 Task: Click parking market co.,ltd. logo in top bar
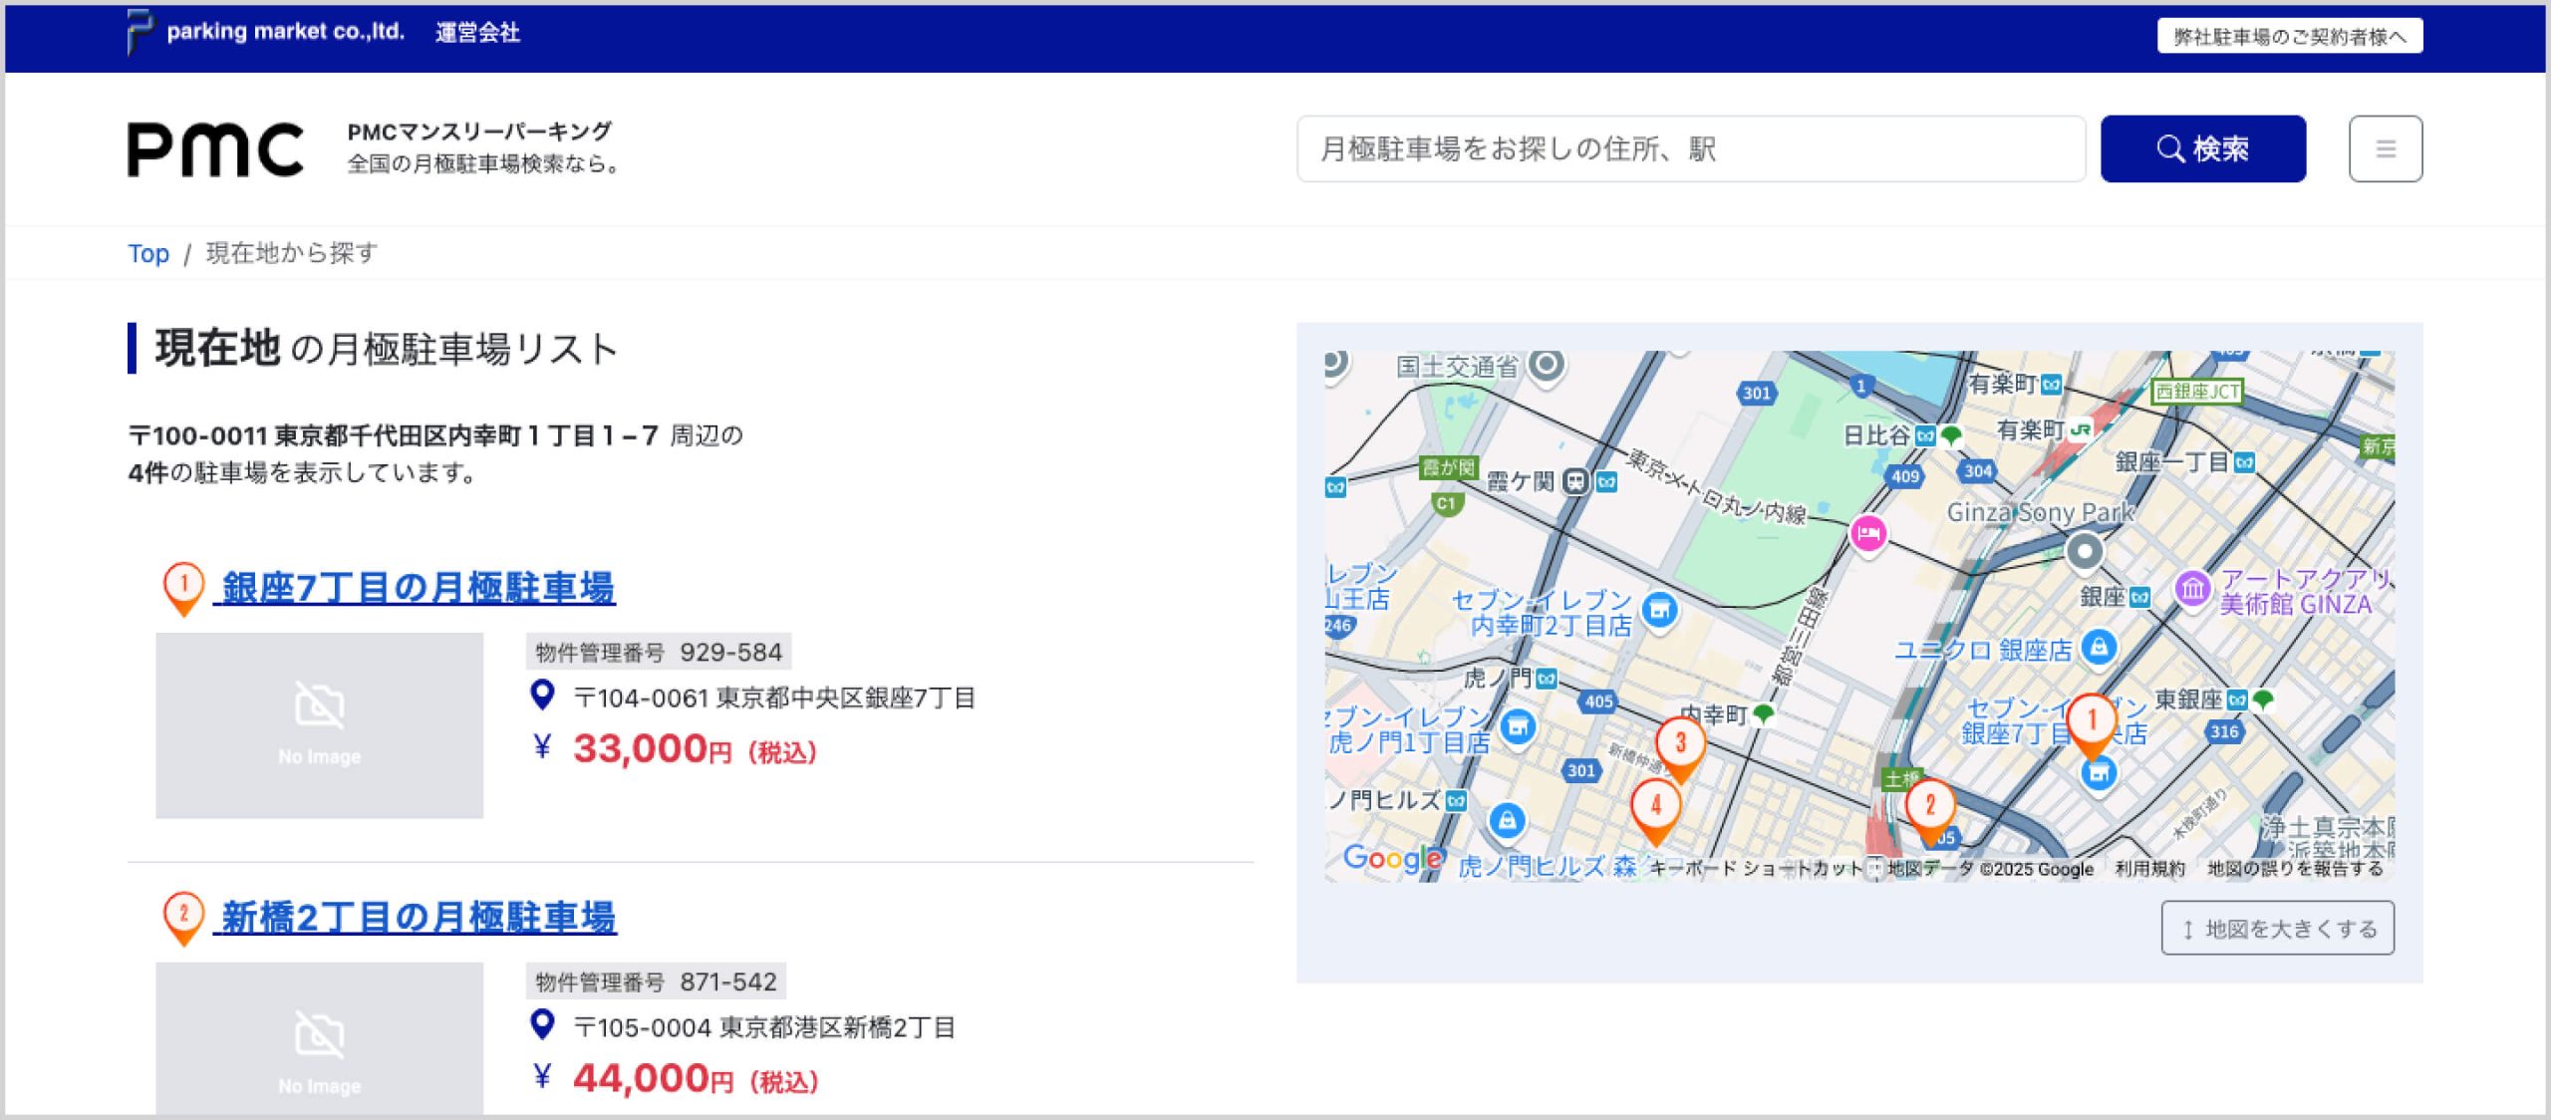pyautogui.click(x=266, y=32)
